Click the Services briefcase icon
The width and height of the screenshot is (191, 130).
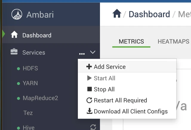(14, 52)
